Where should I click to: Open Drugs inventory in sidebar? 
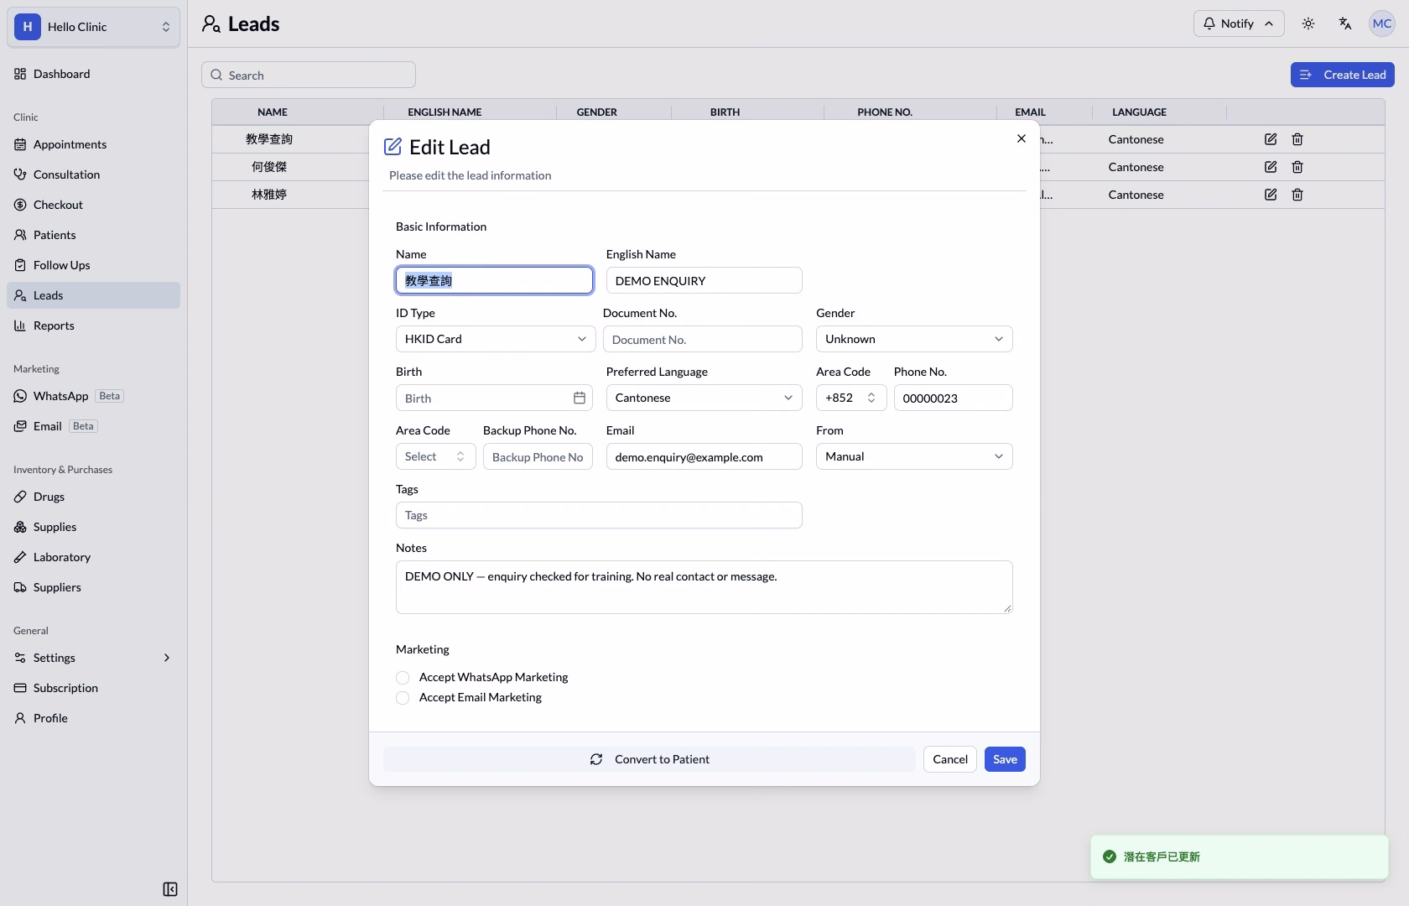tap(93, 497)
